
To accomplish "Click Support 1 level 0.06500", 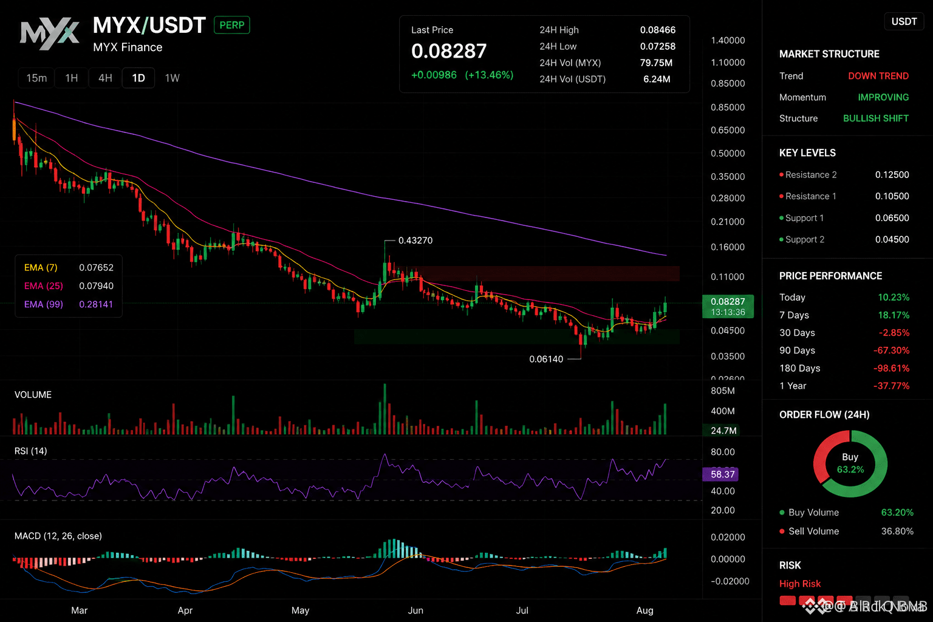I will (844, 218).
